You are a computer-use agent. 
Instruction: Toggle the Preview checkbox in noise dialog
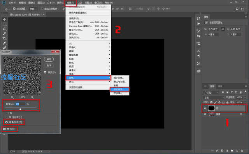click(x=45, y=72)
